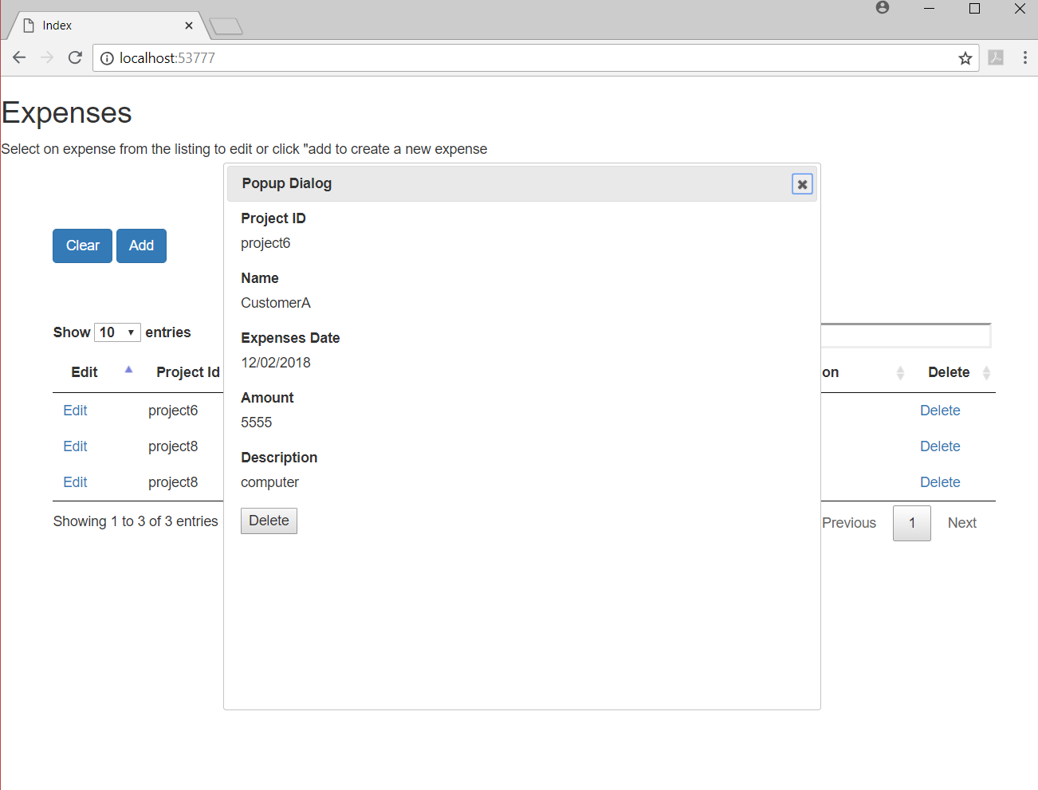1038x790 pixels.
Task: Reload the Expenses page
Action: pyautogui.click(x=75, y=57)
